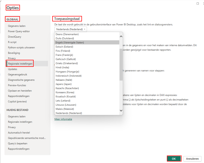
Task: Open global Gegevens laden settings
Action: click(x=17, y=26)
